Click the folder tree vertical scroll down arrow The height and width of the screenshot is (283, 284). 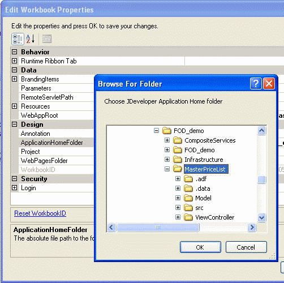point(261,218)
